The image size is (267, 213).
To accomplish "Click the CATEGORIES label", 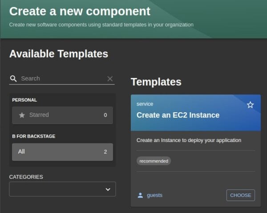I will (x=26, y=177).
